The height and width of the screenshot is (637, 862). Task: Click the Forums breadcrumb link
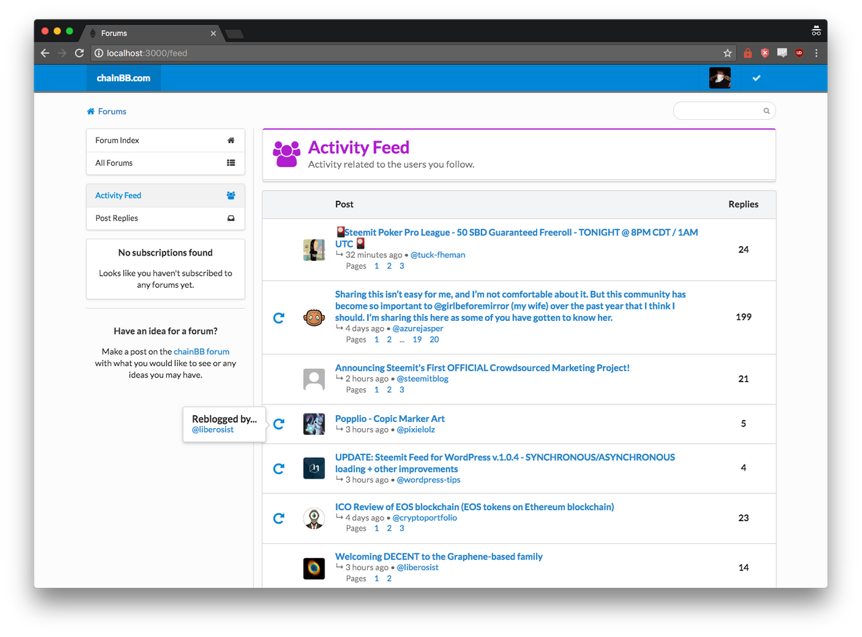(106, 112)
